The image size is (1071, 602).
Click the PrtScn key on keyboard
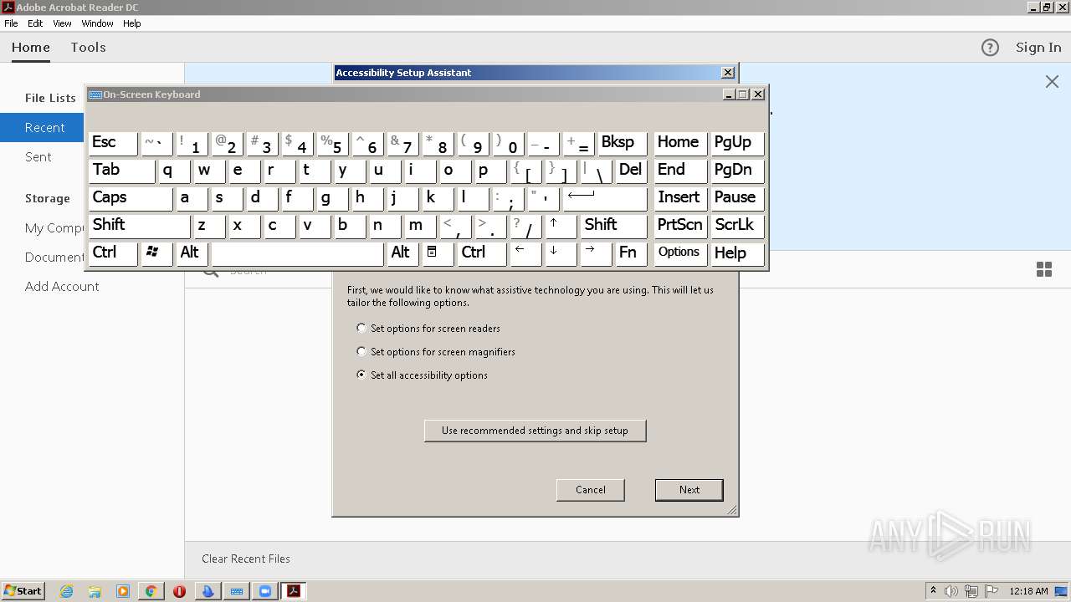click(x=679, y=226)
